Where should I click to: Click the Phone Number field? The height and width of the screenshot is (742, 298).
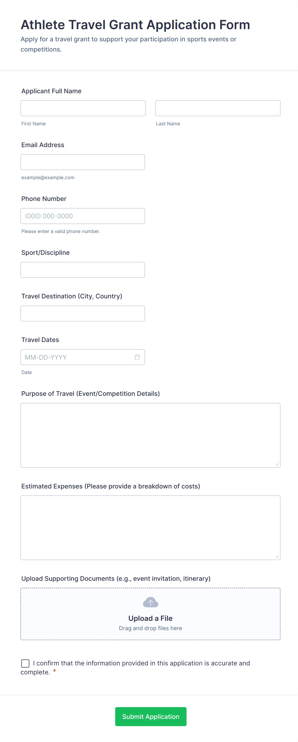(83, 216)
